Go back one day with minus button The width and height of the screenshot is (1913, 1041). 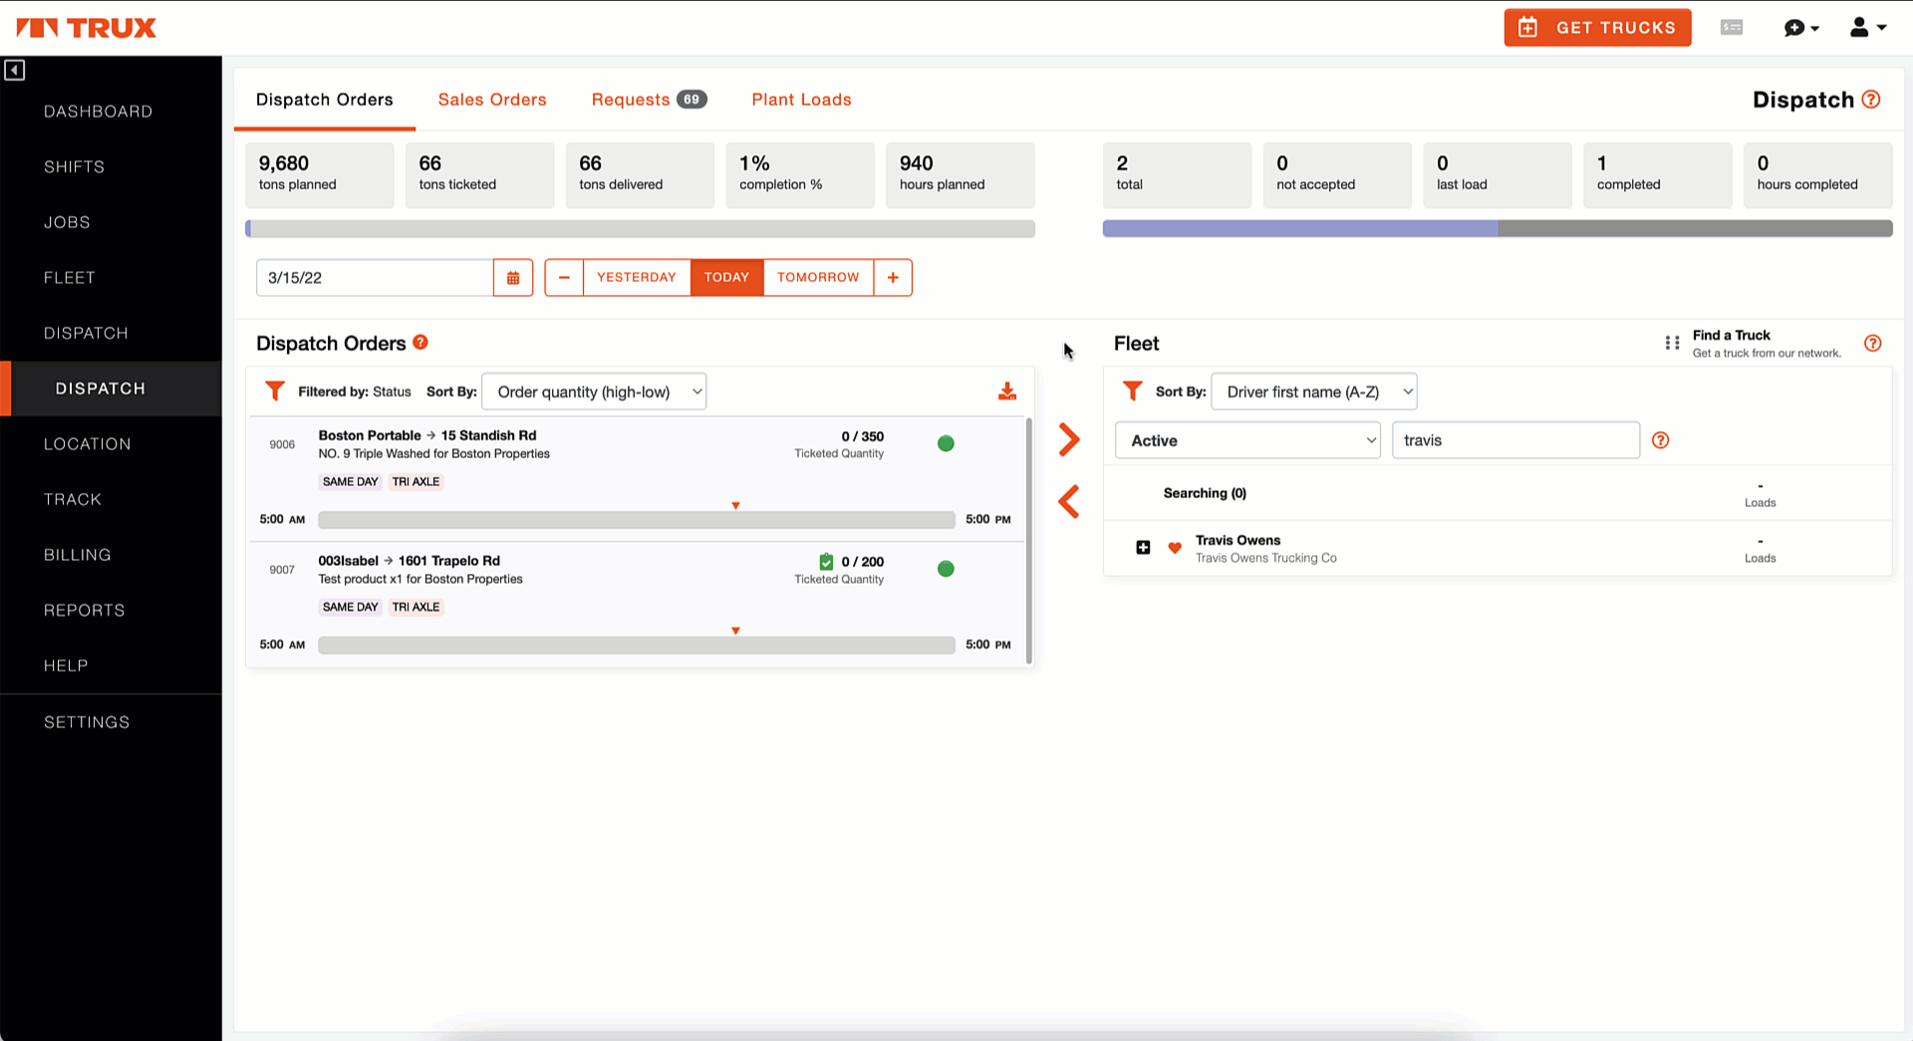point(564,278)
